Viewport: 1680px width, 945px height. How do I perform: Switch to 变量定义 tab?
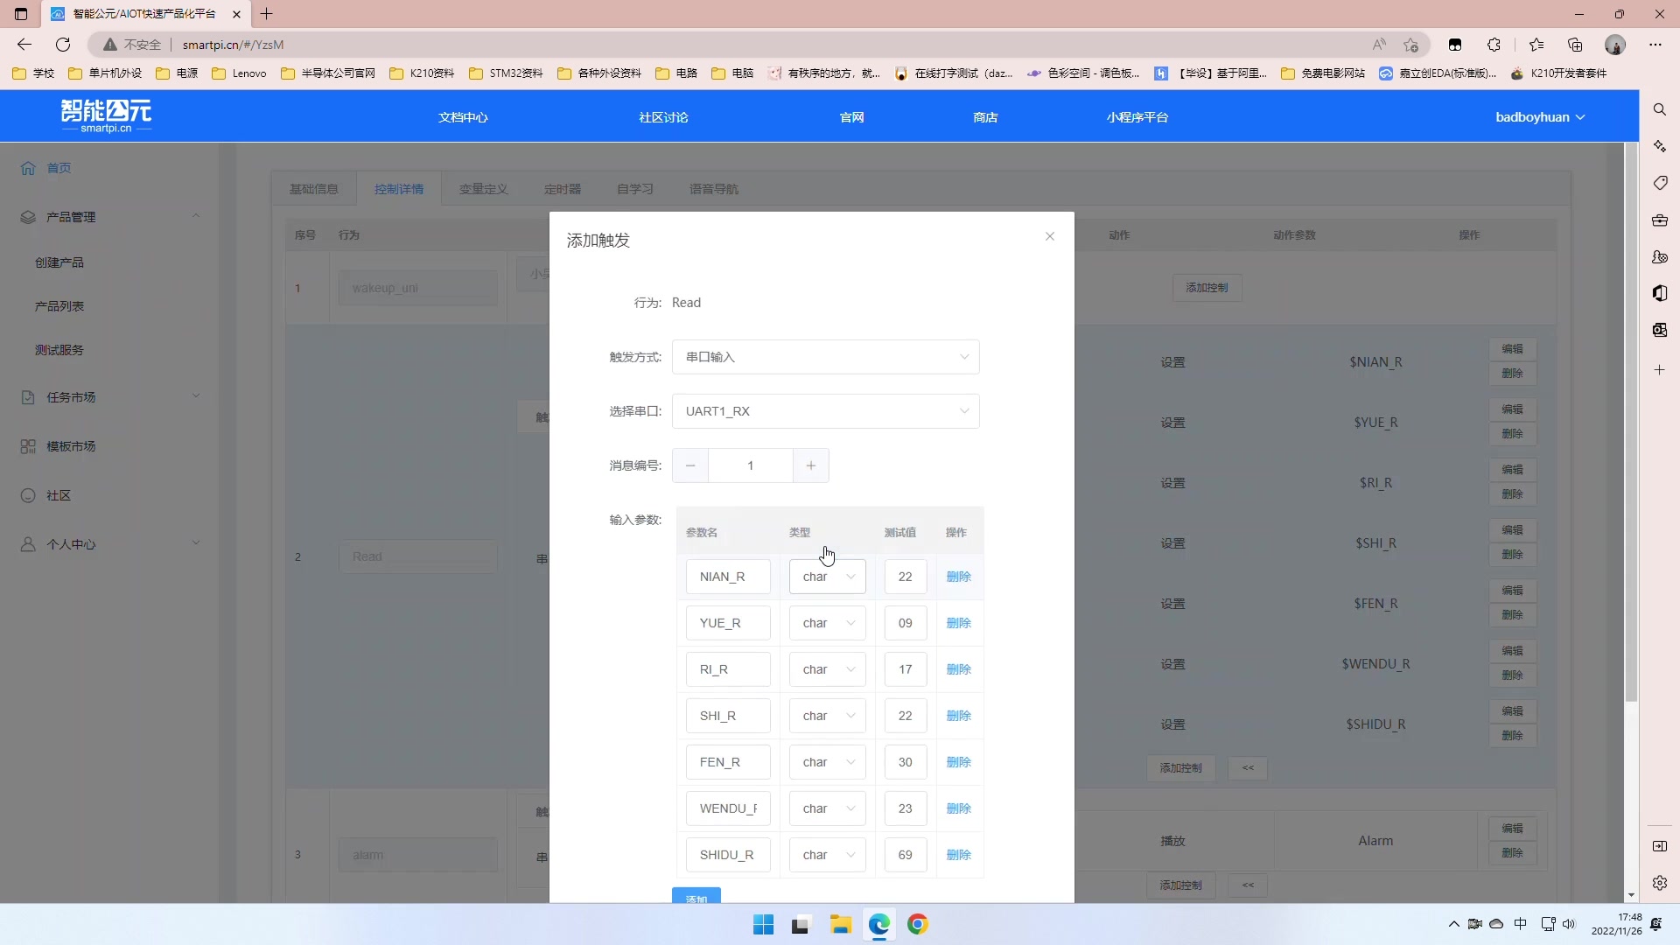pos(483,189)
